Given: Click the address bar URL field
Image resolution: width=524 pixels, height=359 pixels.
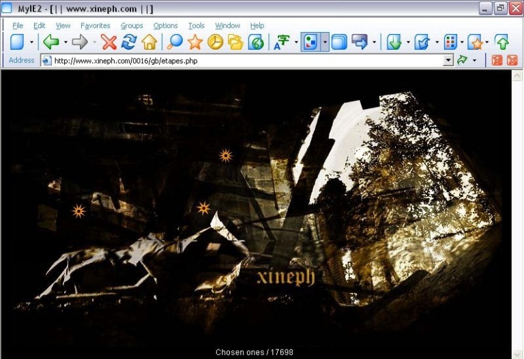Looking at the screenshot, I should 246,60.
